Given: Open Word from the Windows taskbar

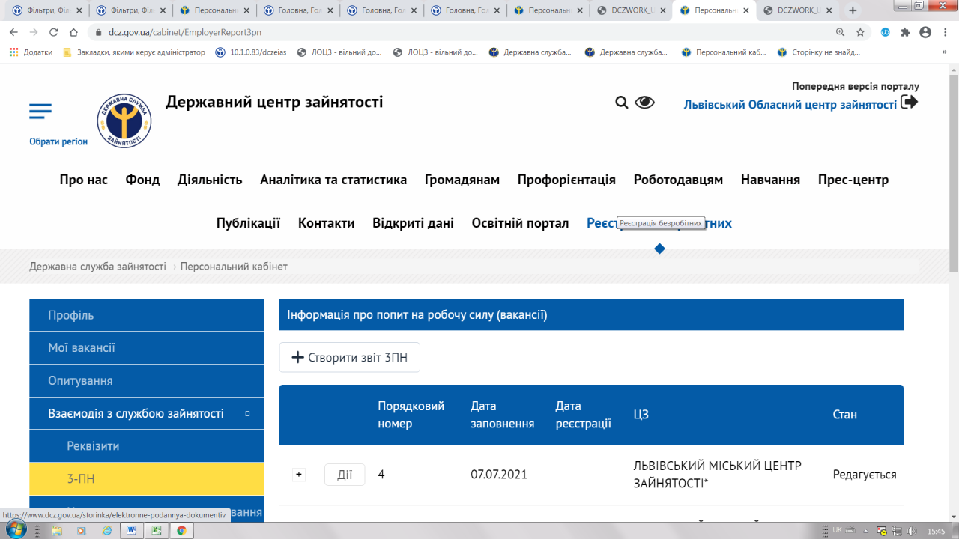Looking at the screenshot, I should [x=131, y=530].
